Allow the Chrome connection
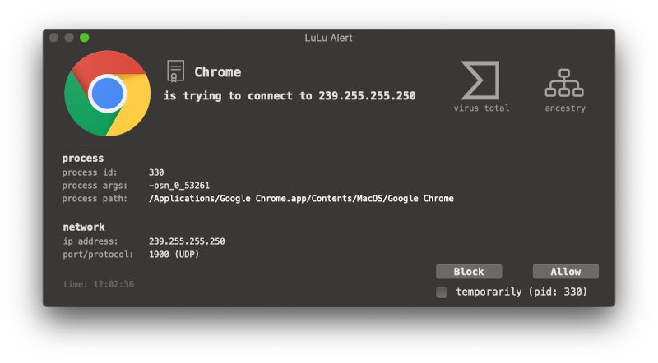The width and height of the screenshot is (658, 363). (565, 272)
